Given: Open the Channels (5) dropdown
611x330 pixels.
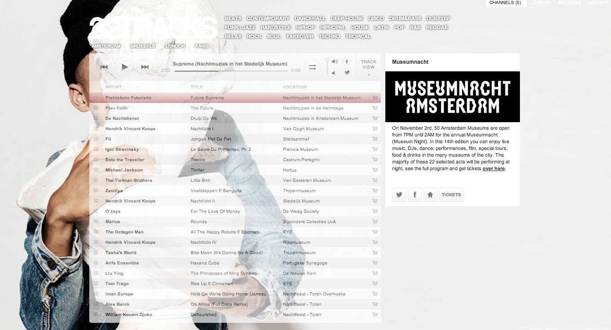Looking at the screenshot, I should [x=506, y=3].
